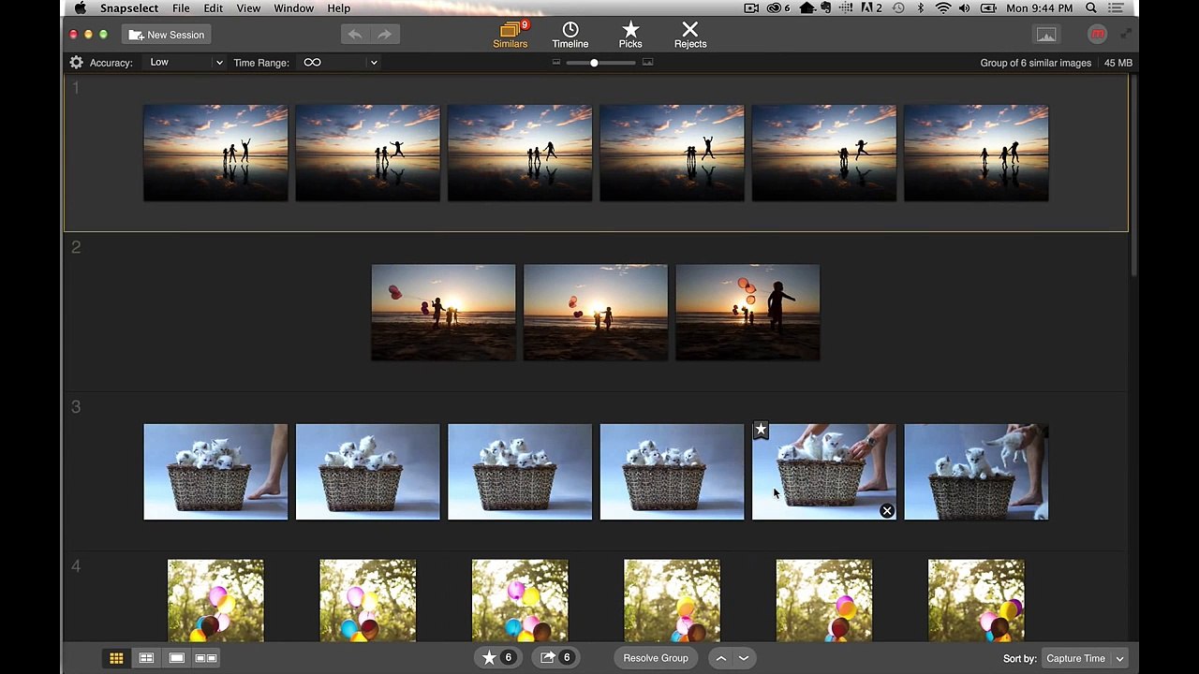Click the group number 3 label

click(76, 407)
